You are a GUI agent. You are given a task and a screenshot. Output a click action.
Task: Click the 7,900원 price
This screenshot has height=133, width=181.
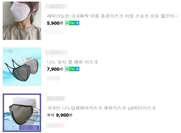pos(55,69)
